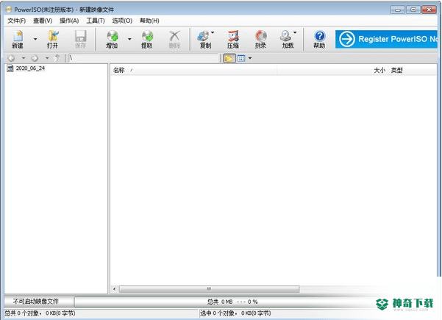This screenshot has width=442, height=320.
Task: Open the Forward history dropdown arrow
Action: point(47,58)
